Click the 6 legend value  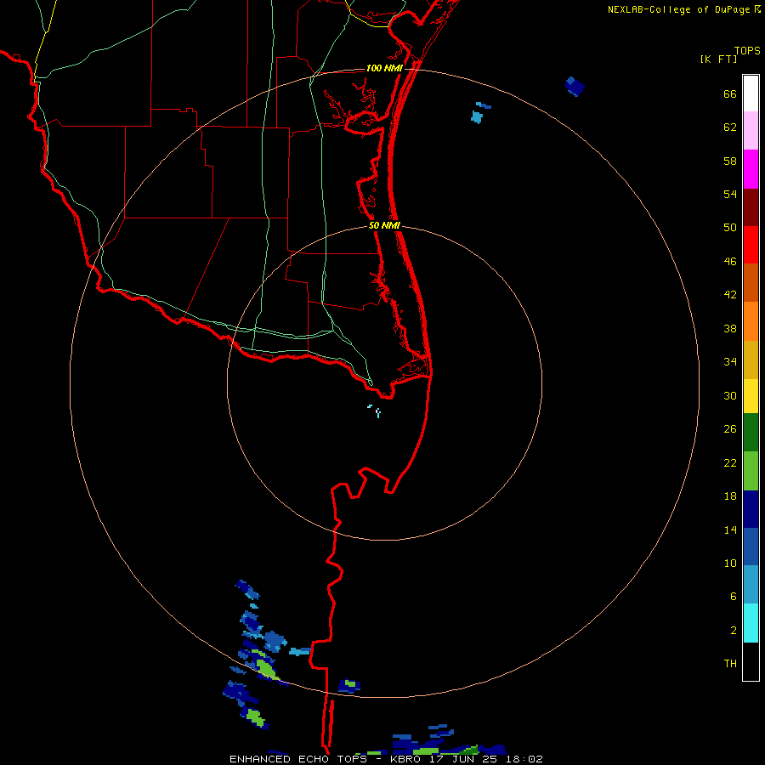pyautogui.click(x=734, y=597)
